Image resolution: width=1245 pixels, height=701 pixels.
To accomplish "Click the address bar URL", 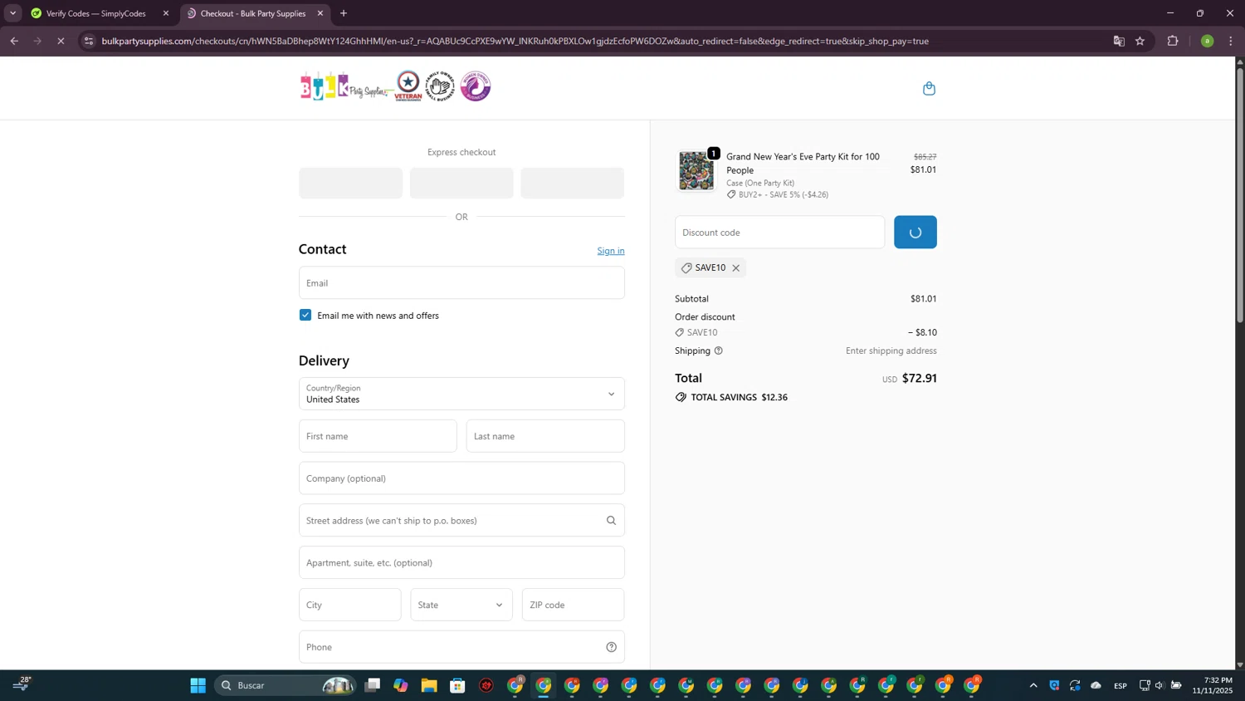I will pyautogui.click(x=515, y=41).
